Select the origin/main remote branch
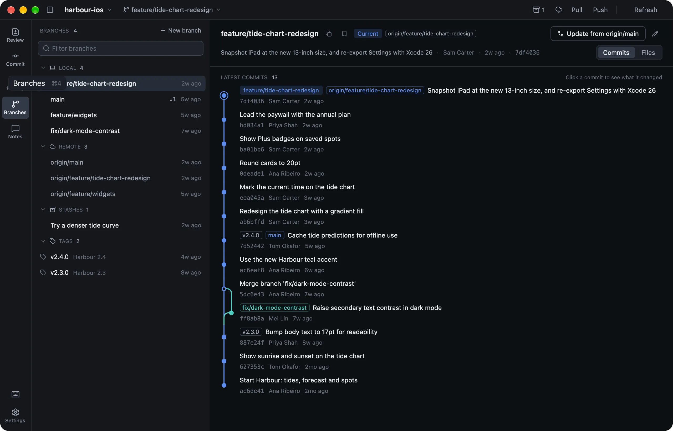Viewport: 673px width, 431px height. [121, 162]
